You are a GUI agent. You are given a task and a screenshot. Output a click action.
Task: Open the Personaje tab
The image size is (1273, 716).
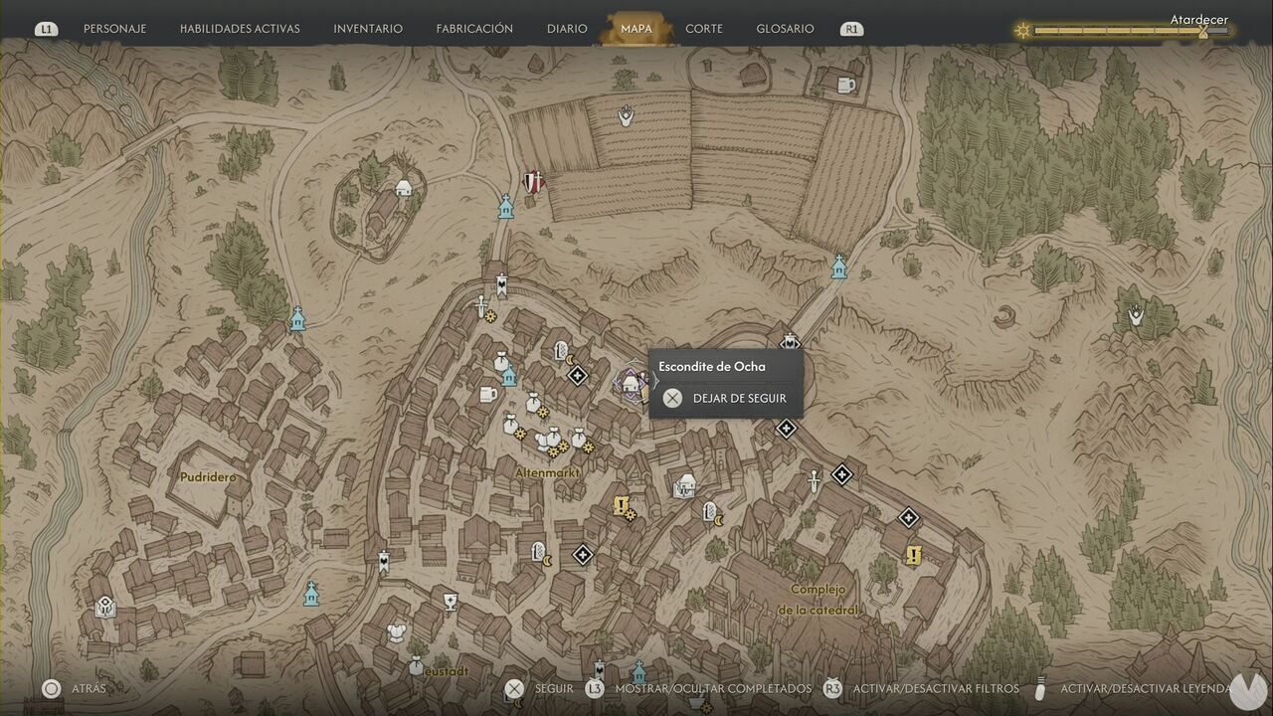[114, 29]
